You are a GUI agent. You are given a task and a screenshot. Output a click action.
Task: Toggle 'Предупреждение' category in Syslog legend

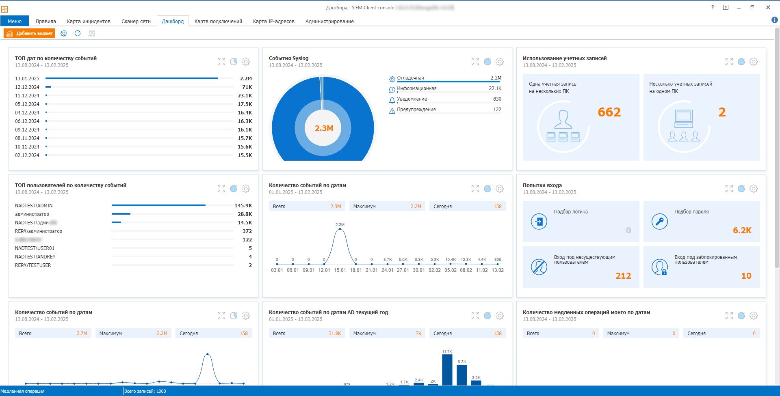(x=416, y=110)
